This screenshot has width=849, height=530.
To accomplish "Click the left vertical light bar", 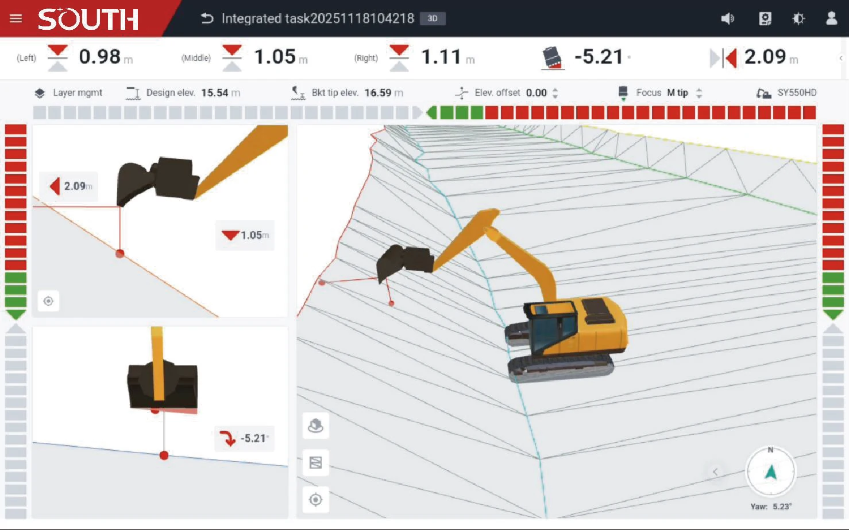I will 16,321.
